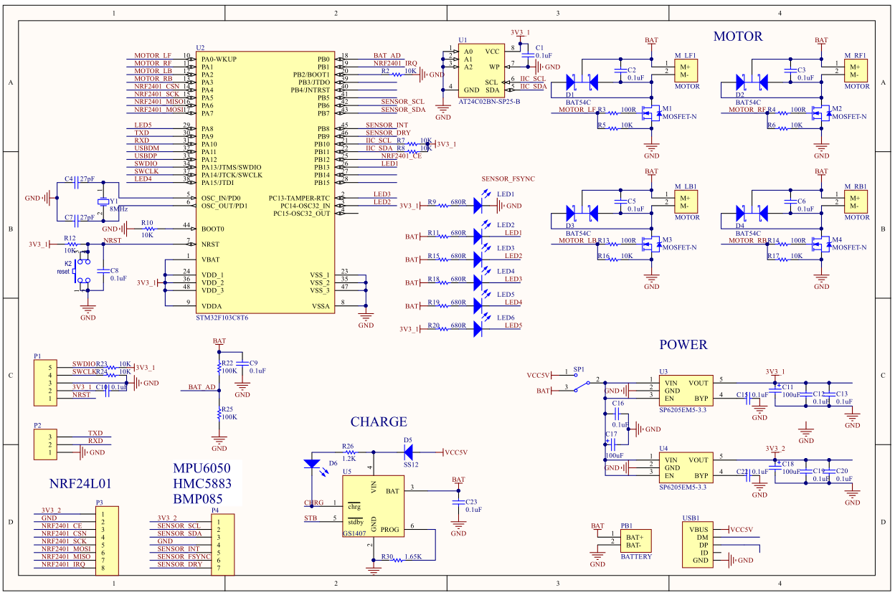The image size is (895, 595).
Task: Click the Y1 8MHz crystal symbol
Action: click(102, 201)
